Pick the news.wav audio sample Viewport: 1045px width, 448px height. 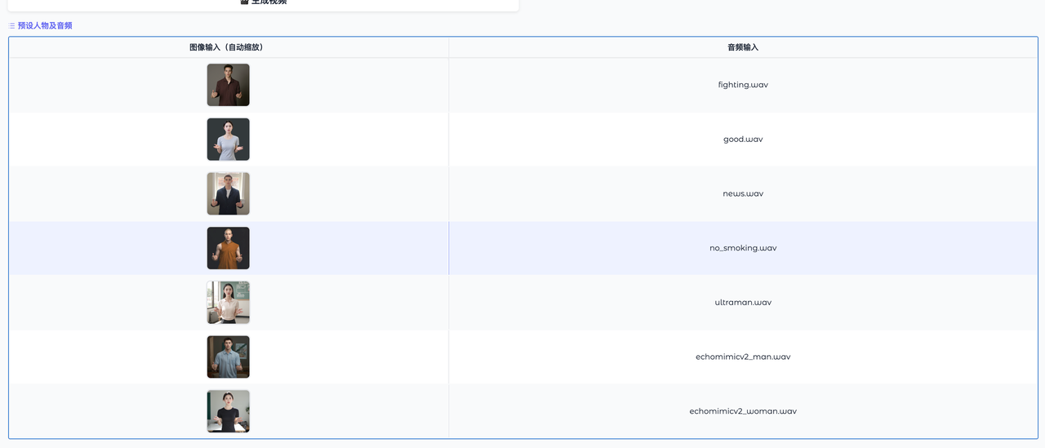point(743,194)
